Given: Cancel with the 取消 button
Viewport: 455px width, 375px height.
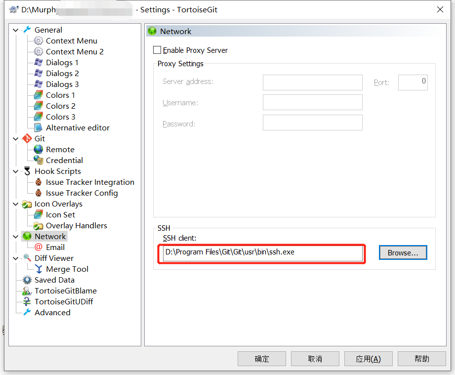Looking at the screenshot, I should click(315, 359).
